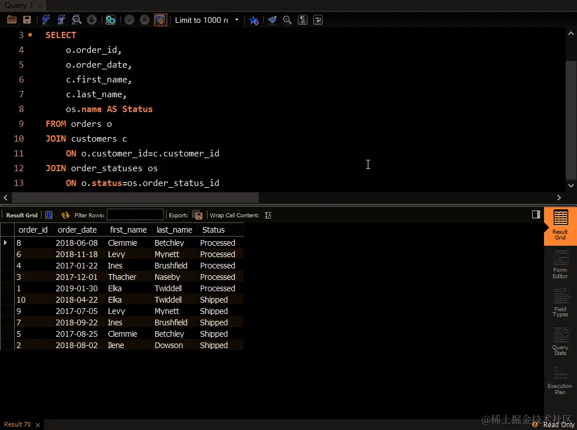Click the horizontal scroll-left arrow

click(6, 198)
